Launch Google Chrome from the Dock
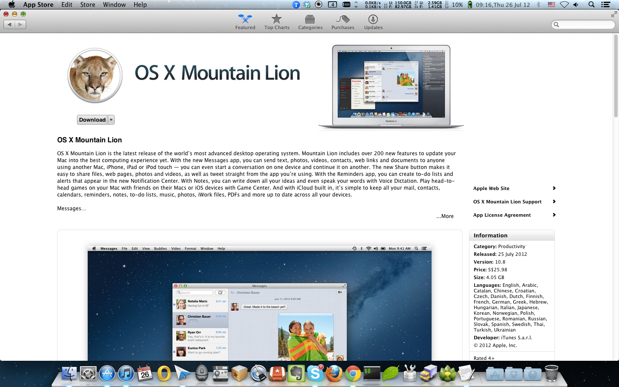This screenshot has height=387, width=619. click(353, 373)
